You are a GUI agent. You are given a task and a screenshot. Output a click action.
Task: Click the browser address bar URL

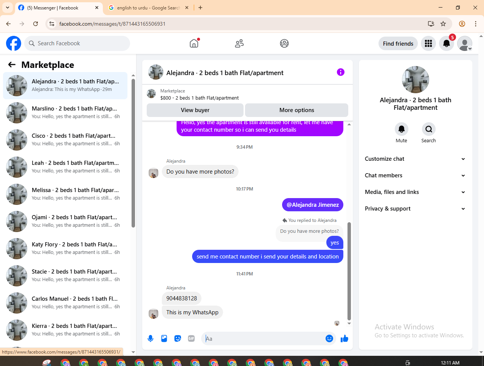tap(112, 24)
